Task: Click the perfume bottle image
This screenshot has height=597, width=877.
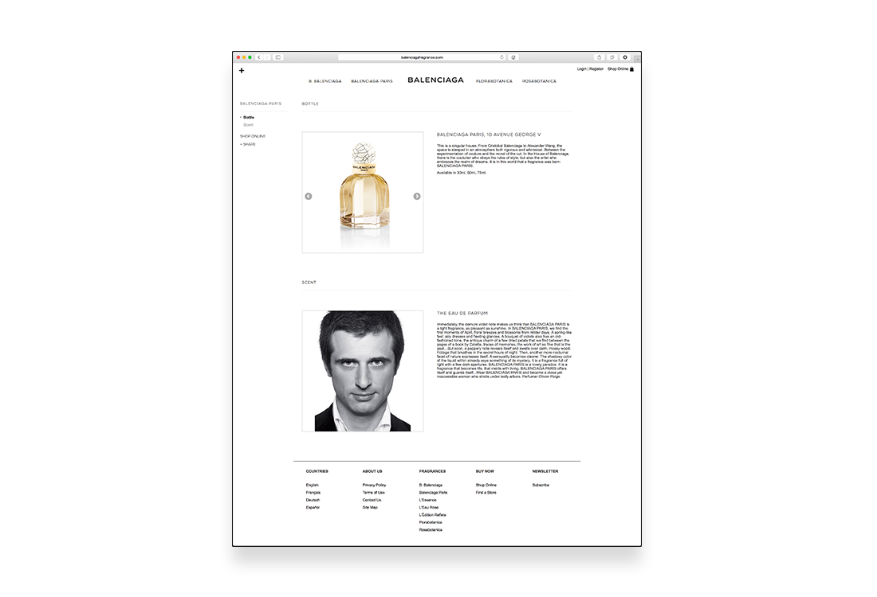Action: [x=363, y=193]
